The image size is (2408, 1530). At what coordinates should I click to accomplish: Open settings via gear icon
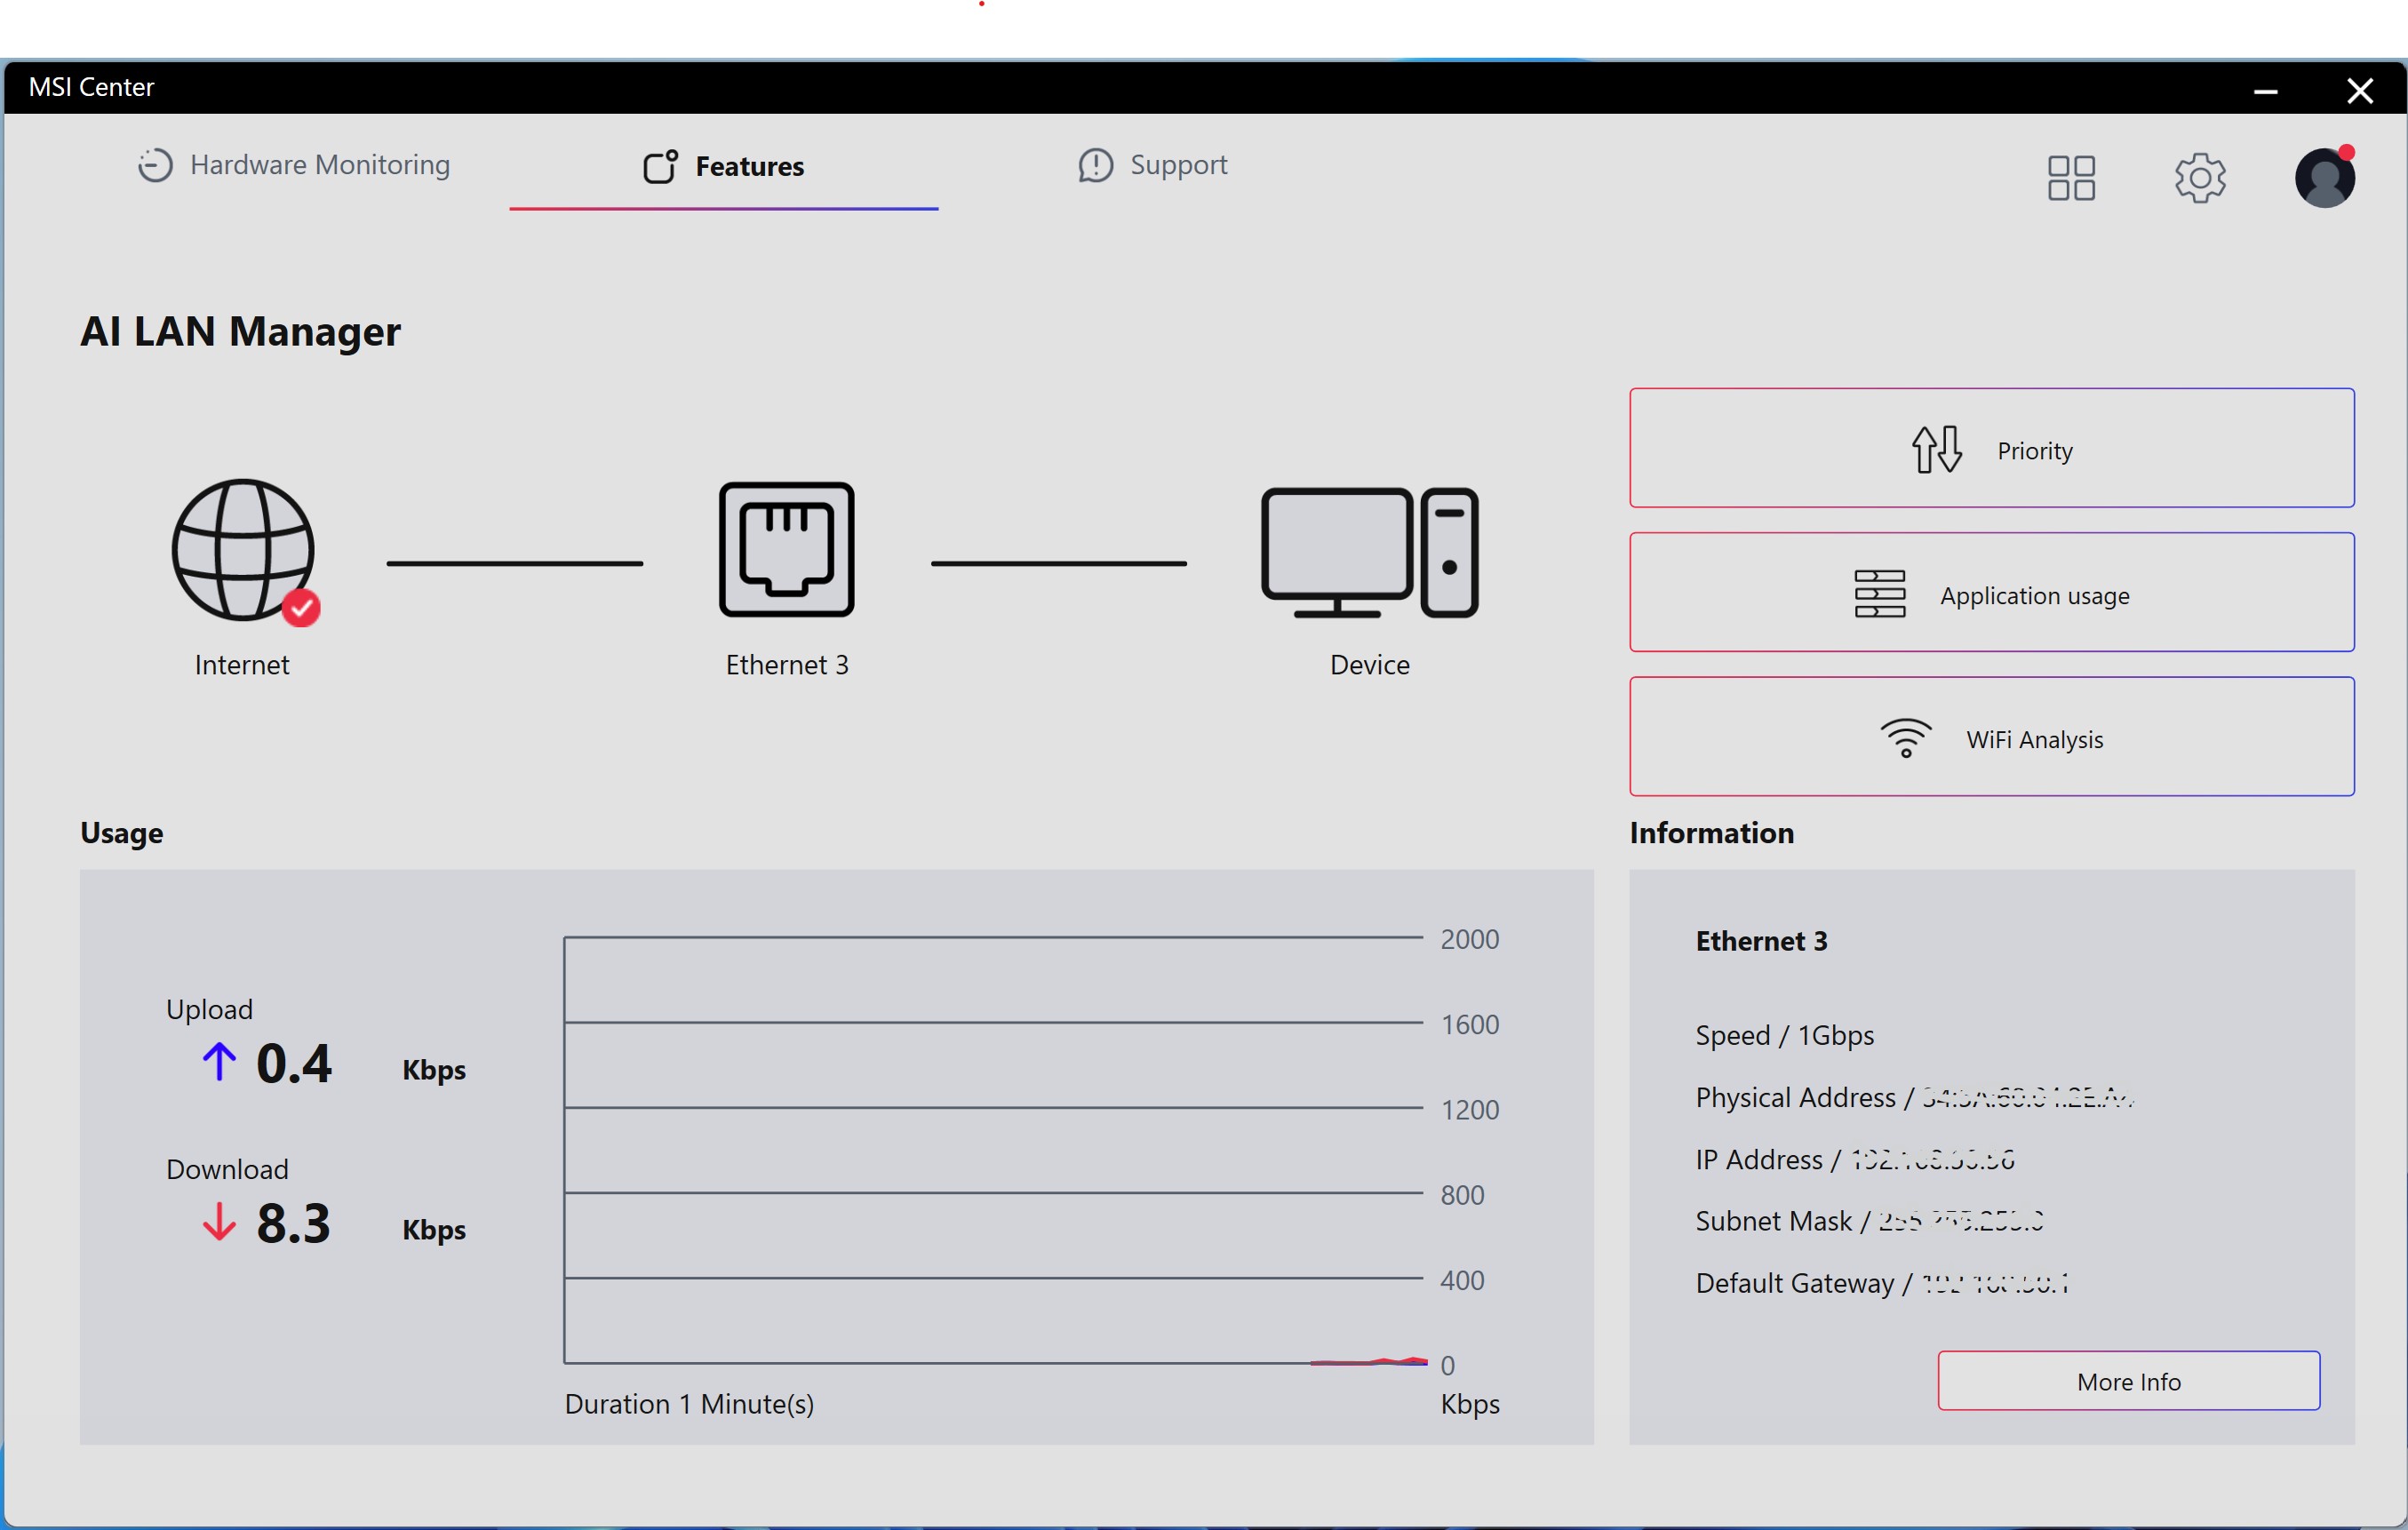2200,178
